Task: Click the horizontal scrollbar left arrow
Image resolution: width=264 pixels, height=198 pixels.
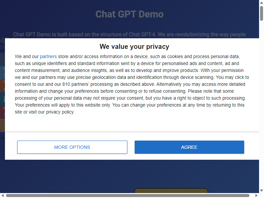Action: pyautogui.click(x=2, y=195)
